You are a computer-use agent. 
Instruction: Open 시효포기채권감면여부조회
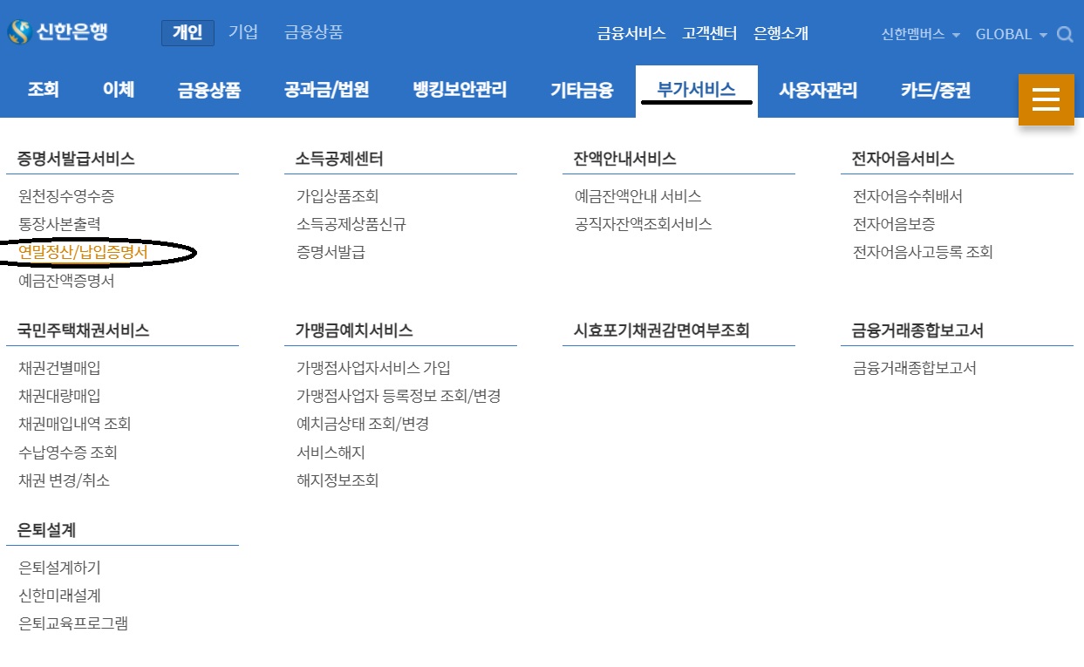(x=662, y=330)
